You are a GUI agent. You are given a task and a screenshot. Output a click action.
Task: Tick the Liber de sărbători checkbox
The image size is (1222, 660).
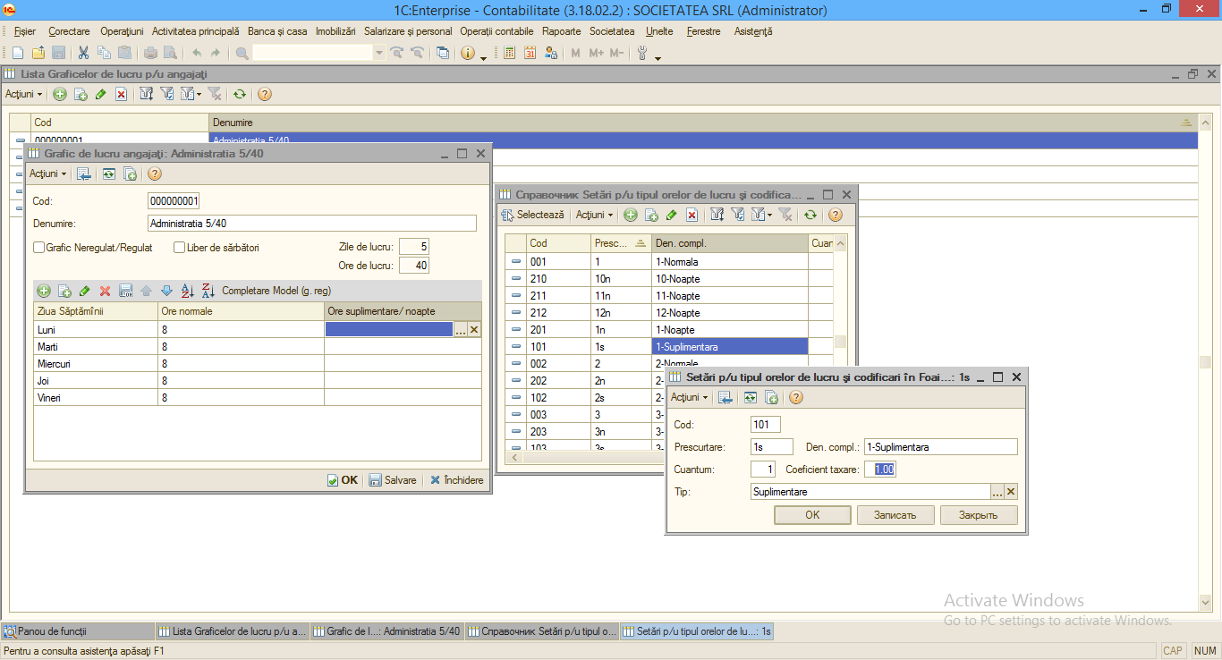[180, 248]
